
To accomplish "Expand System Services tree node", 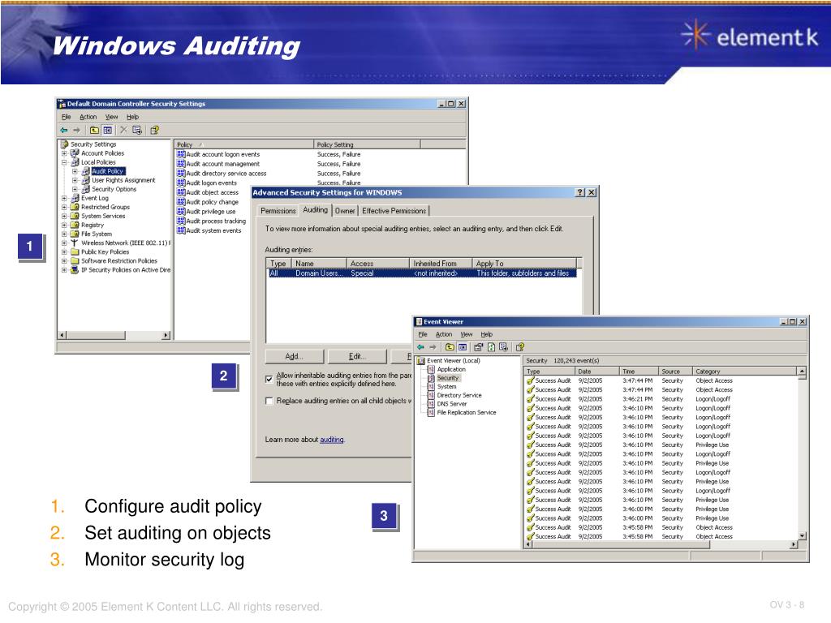I will point(64,216).
